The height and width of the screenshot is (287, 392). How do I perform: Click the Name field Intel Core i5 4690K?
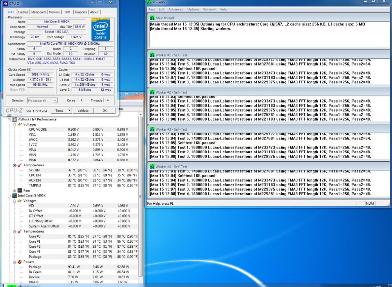57,22
